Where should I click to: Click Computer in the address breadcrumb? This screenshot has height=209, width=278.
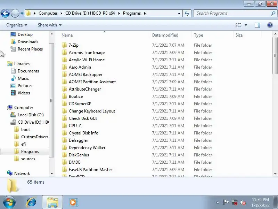coord(48,13)
